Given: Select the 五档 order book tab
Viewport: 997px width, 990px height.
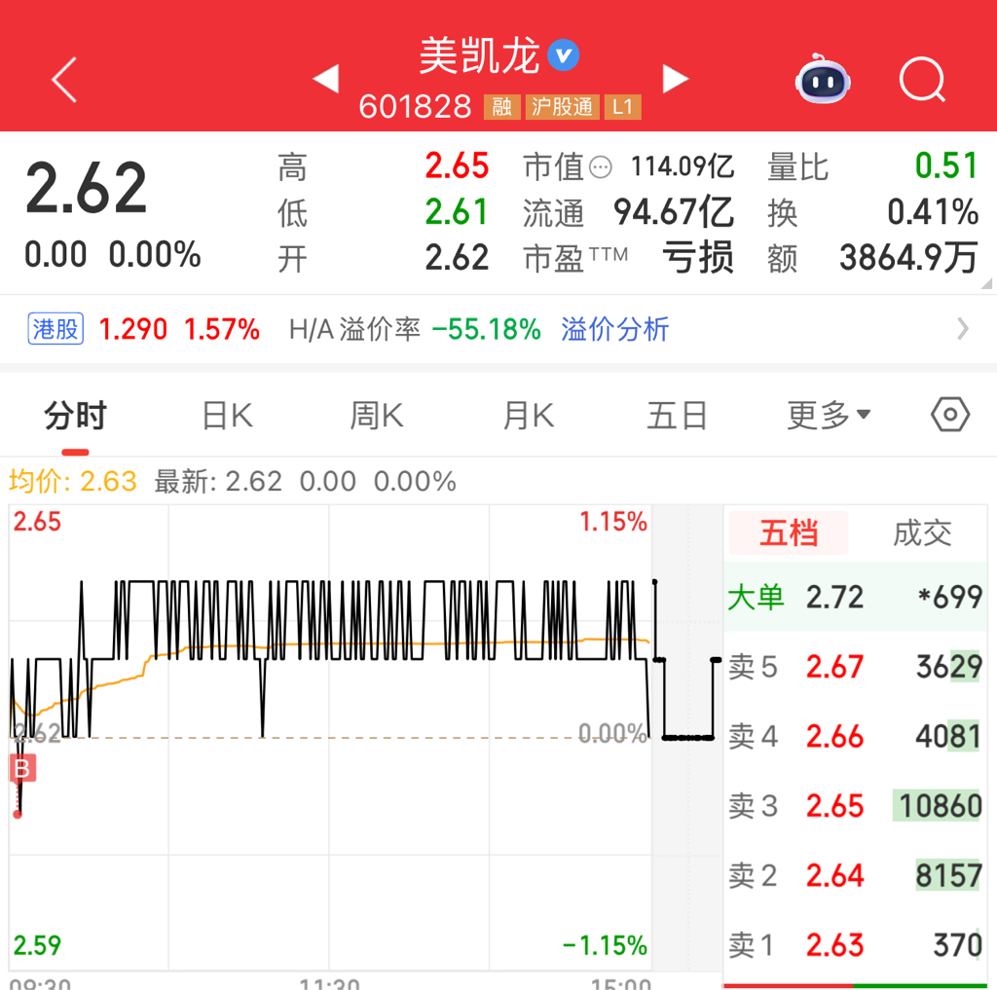Looking at the screenshot, I should pyautogui.click(x=789, y=532).
